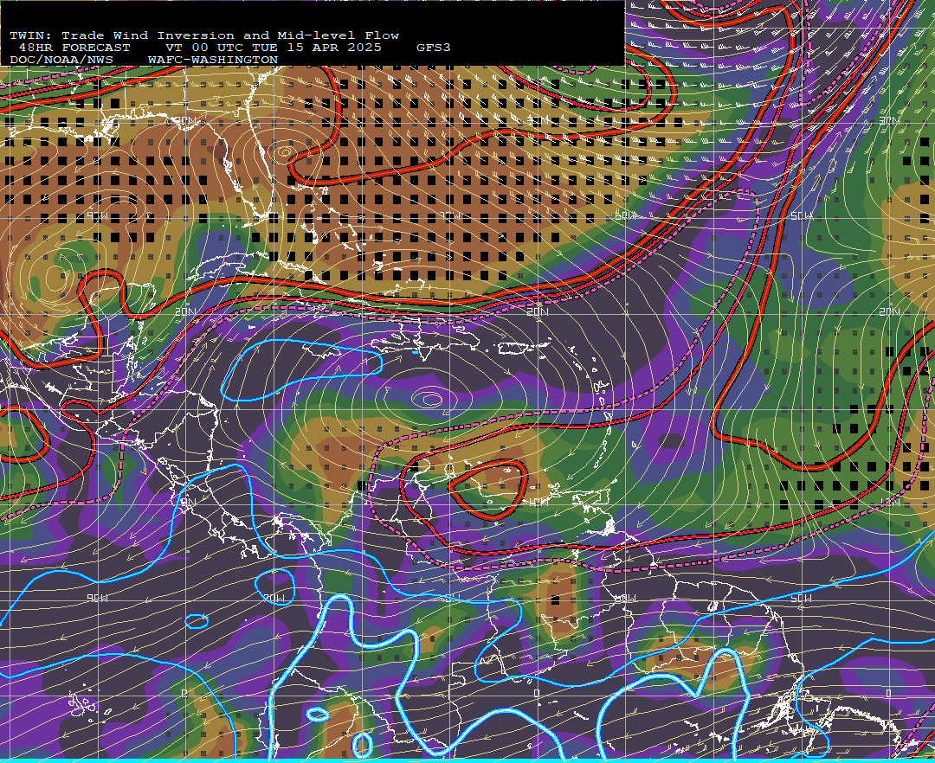The width and height of the screenshot is (935, 763).
Task: Click the '30N' label beside the Florida panhandle
Action: tap(185, 120)
